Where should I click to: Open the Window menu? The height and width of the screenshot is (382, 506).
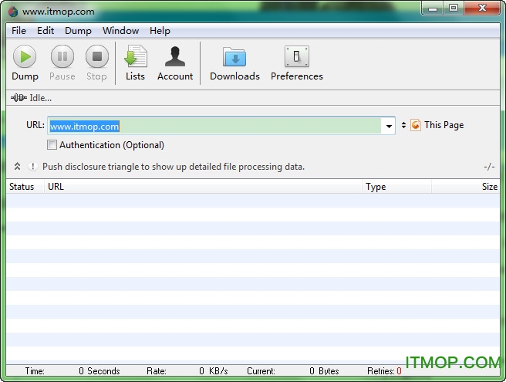coord(120,31)
